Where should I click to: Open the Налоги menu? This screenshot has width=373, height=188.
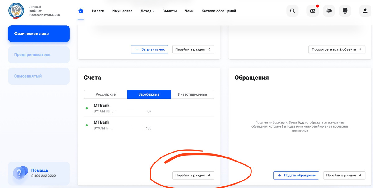[98, 11]
